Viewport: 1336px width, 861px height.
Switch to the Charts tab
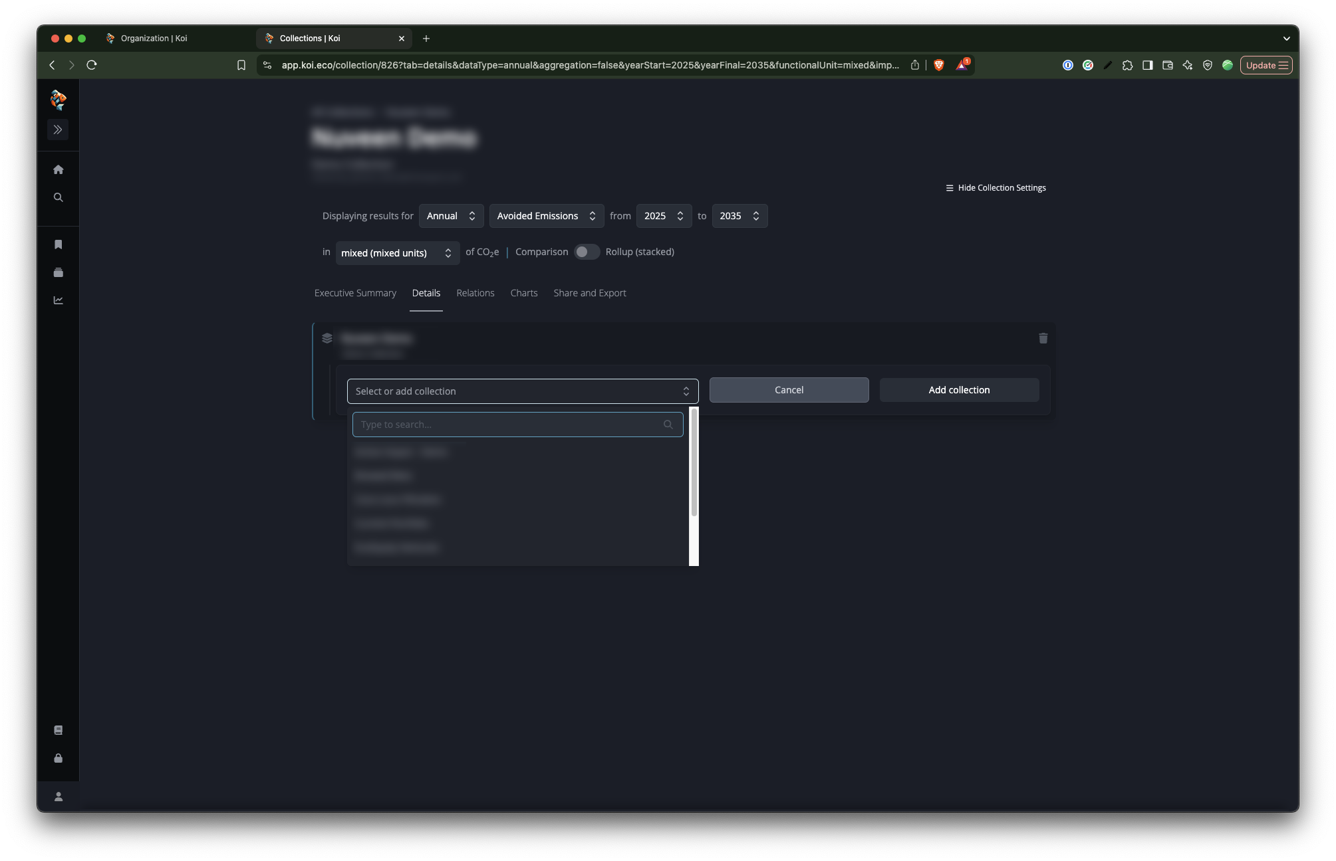pyautogui.click(x=523, y=293)
